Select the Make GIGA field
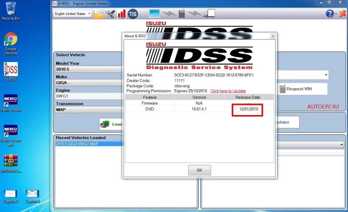Screen dimensions: 348x212 tap(89, 83)
